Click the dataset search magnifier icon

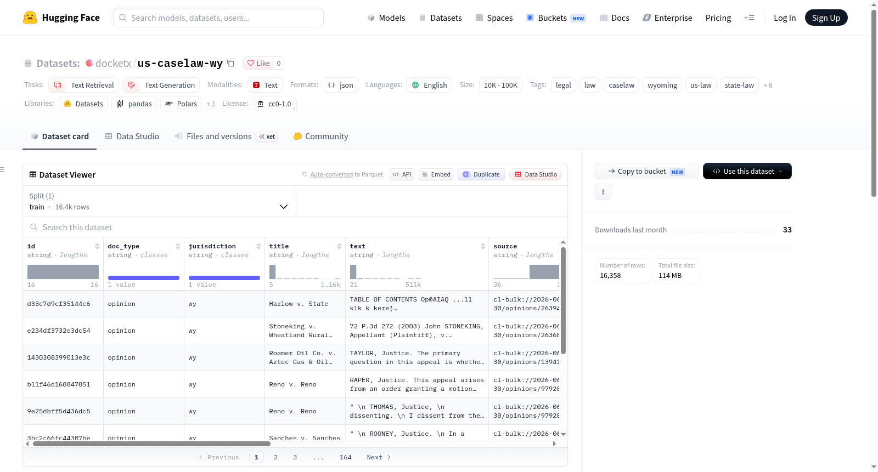pos(34,227)
